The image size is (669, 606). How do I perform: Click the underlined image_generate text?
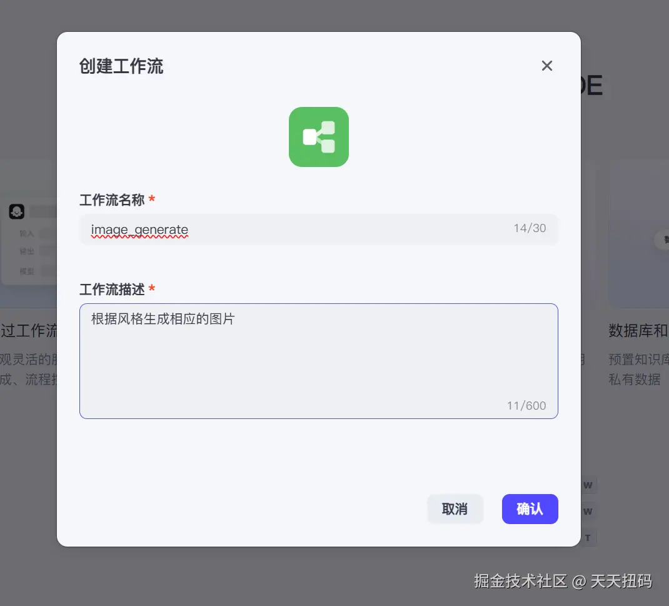coord(139,230)
